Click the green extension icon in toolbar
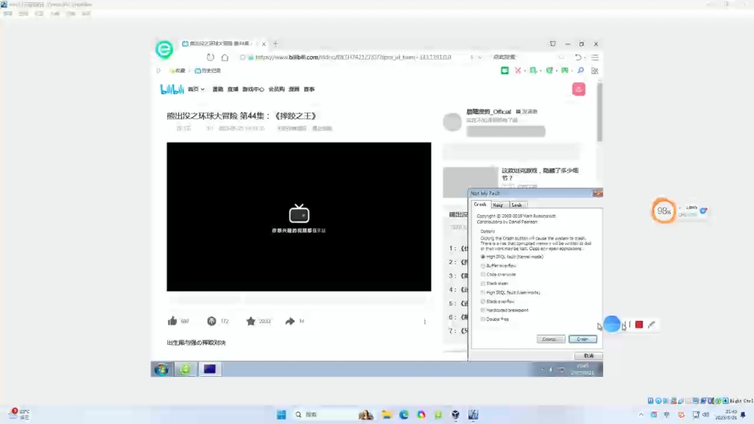Image resolution: width=754 pixels, height=424 pixels. point(504,71)
